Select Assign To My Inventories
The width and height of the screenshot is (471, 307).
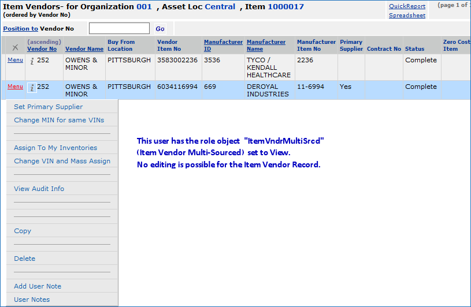coord(55,148)
